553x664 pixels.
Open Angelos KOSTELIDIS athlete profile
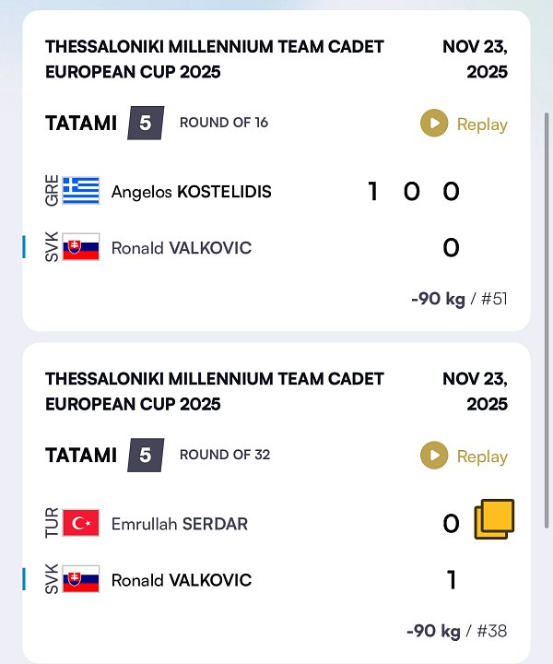coord(191,192)
